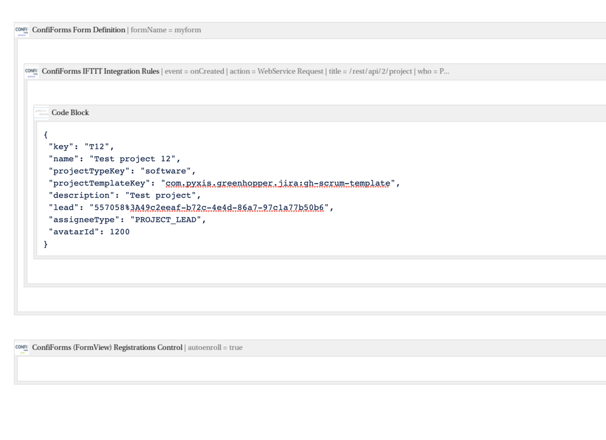Select the Code Block macro title
This screenshot has height=440, width=606.
coord(70,112)
